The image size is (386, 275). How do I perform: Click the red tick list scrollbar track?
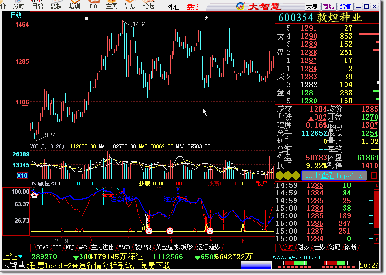click(376, 209)
